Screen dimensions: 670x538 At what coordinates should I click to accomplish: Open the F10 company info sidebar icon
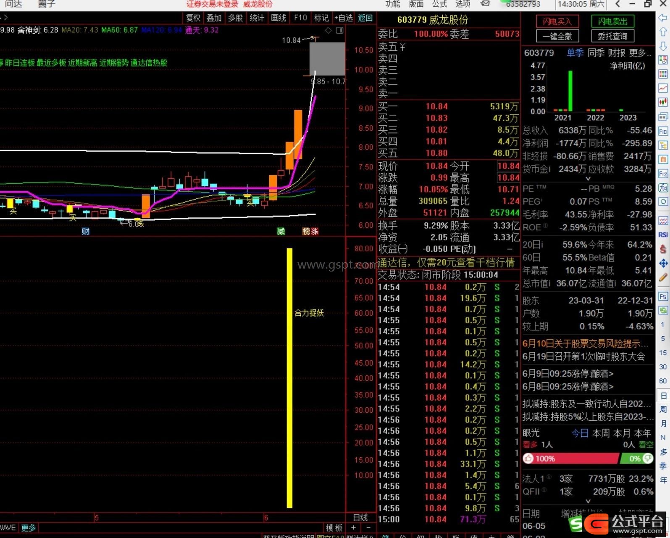(x=663, y=131)
